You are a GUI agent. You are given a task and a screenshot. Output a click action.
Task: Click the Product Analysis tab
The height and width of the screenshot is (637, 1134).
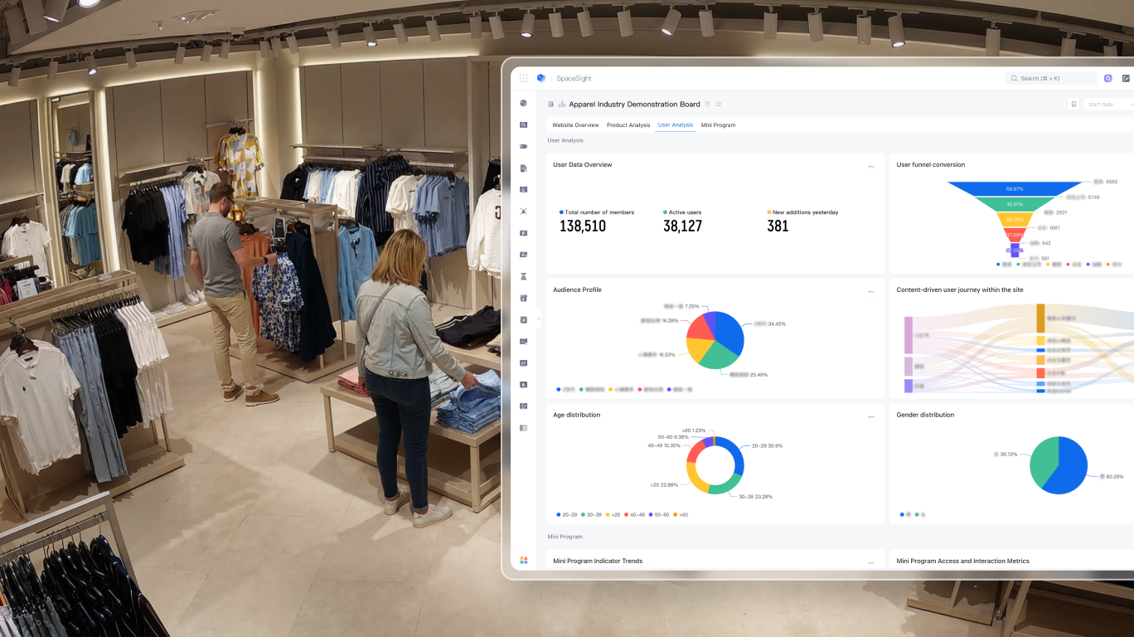(628, 125)
